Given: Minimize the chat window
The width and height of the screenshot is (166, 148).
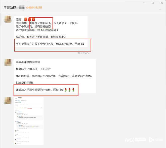Looking at the screenshot, I should 144,3.
